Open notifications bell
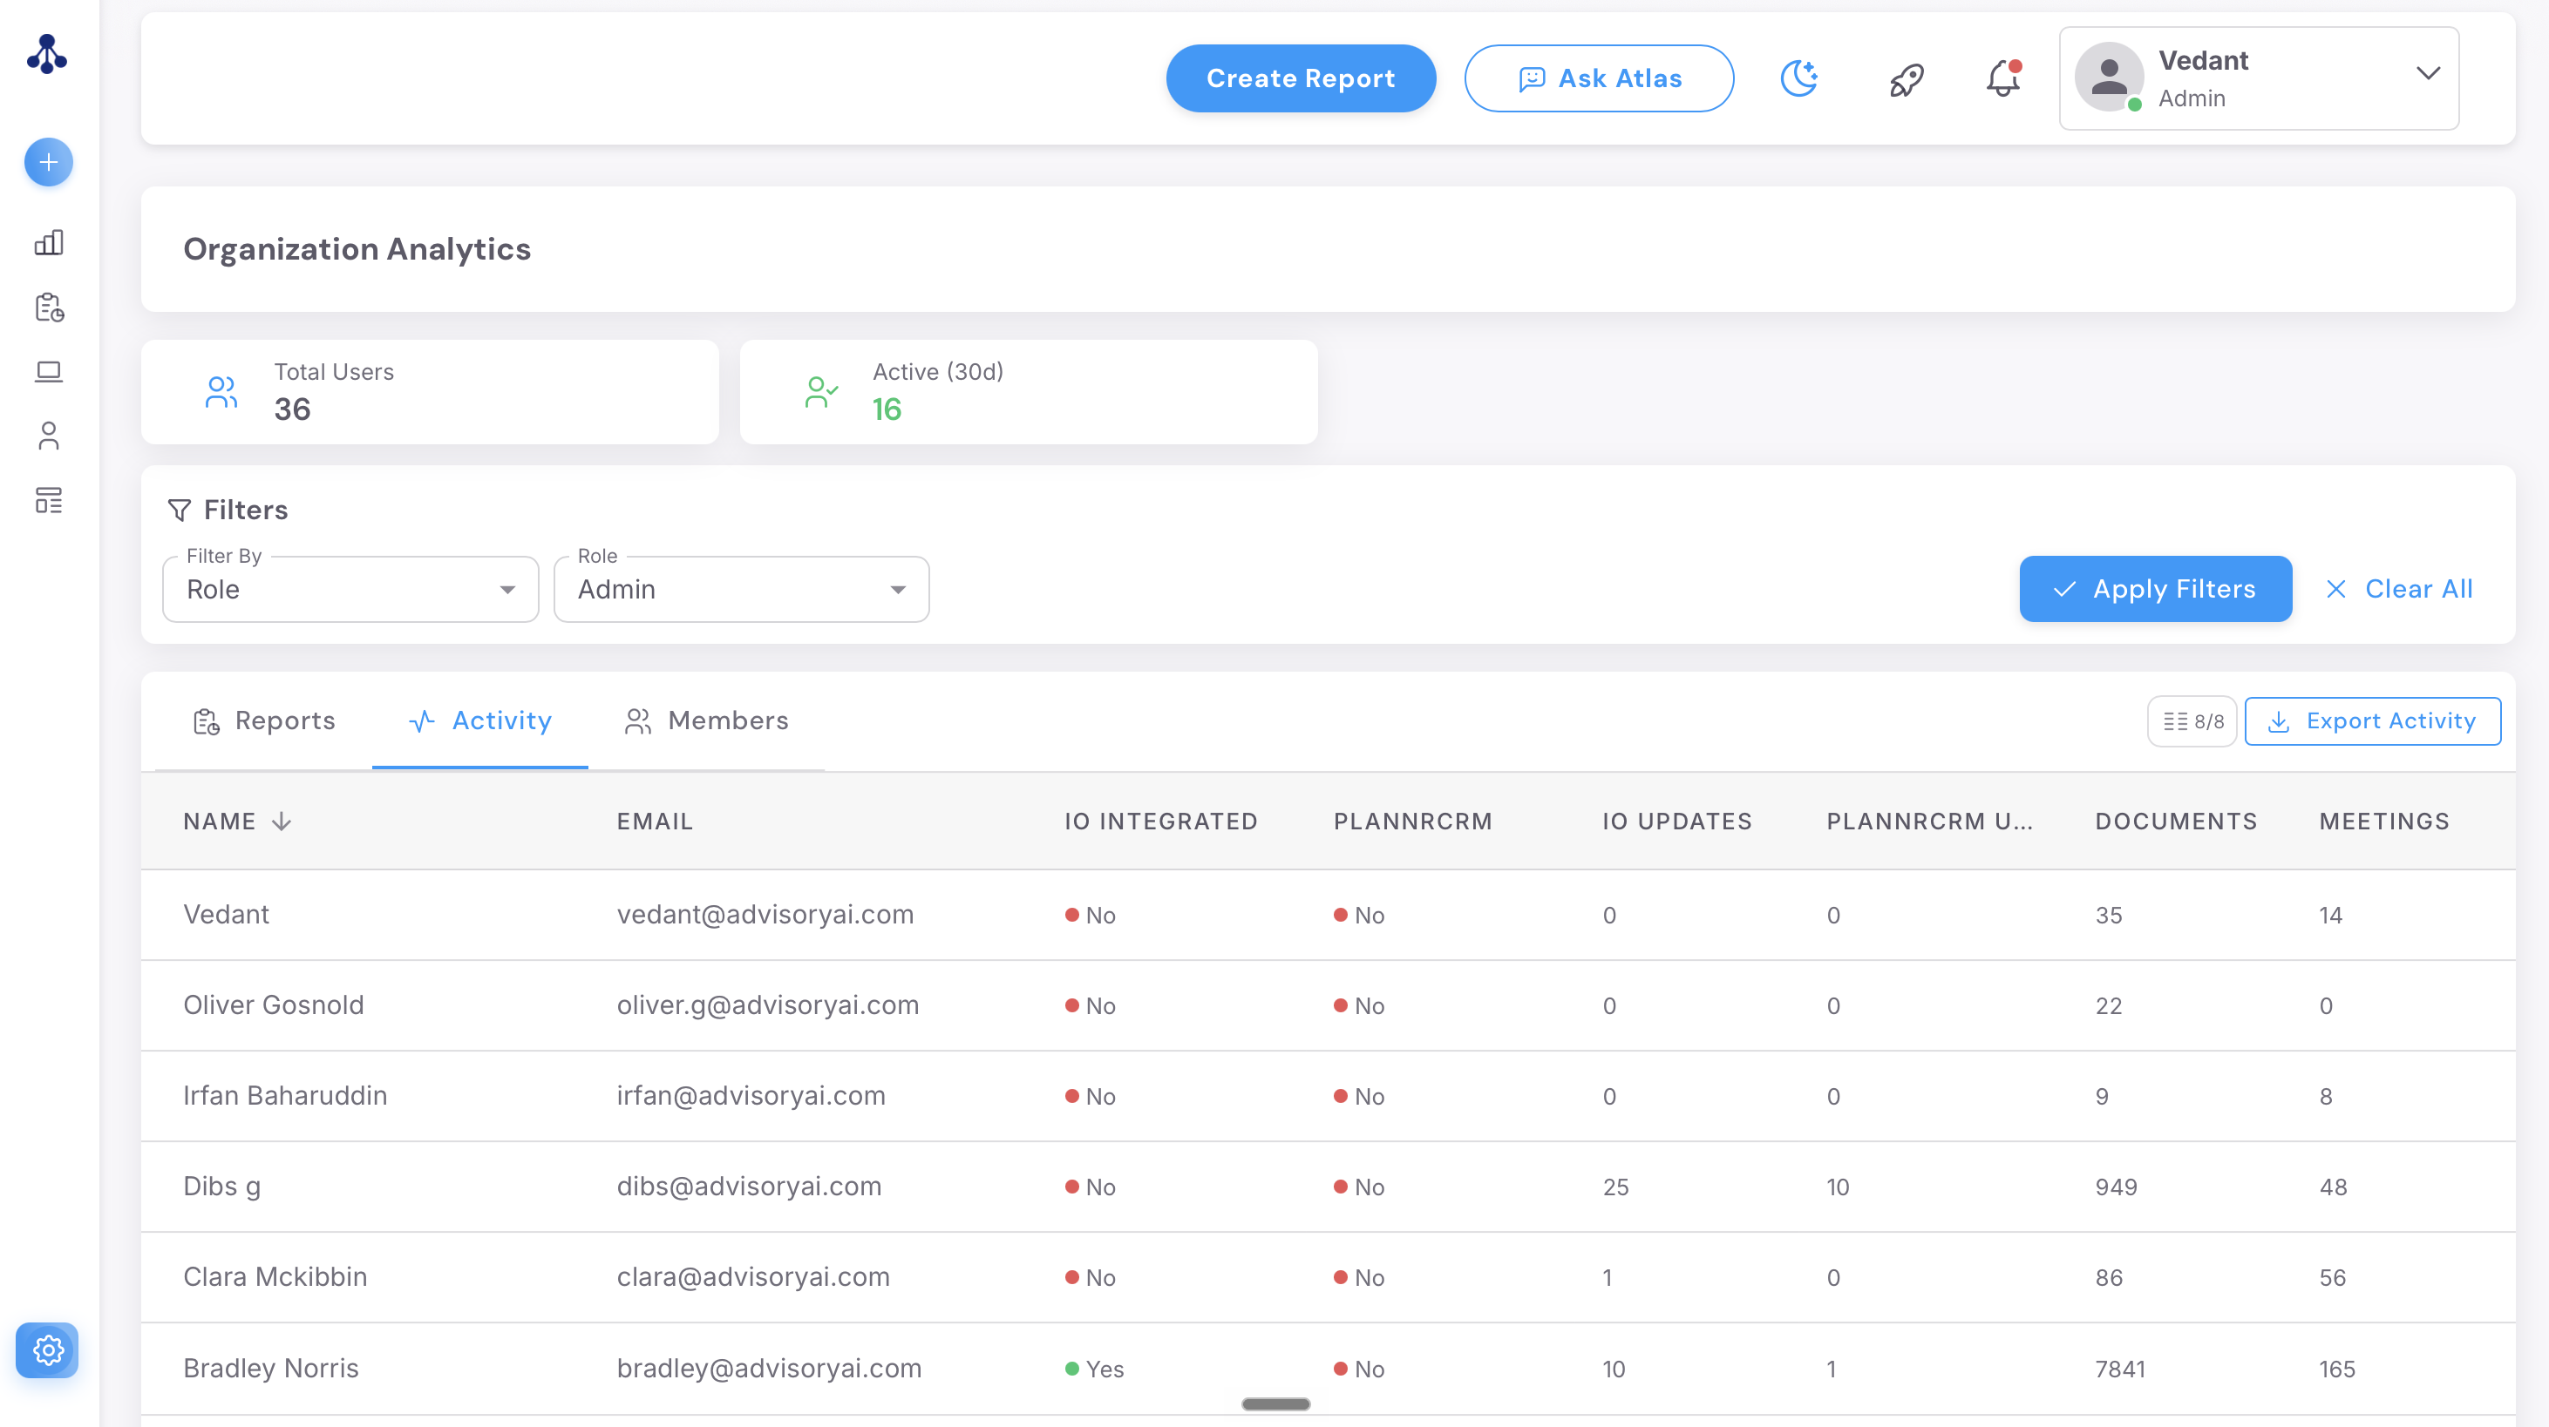 2004,78
